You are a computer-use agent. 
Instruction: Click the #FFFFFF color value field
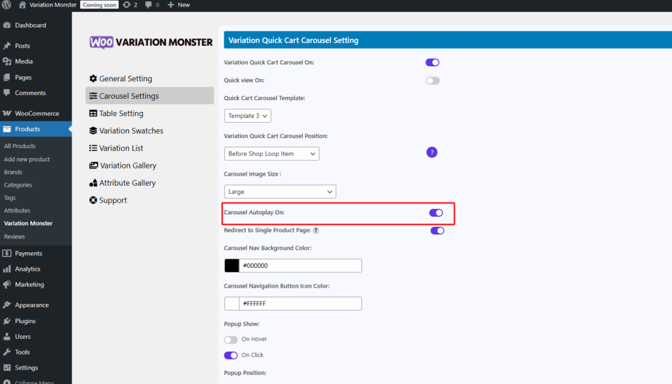[301, 303]
